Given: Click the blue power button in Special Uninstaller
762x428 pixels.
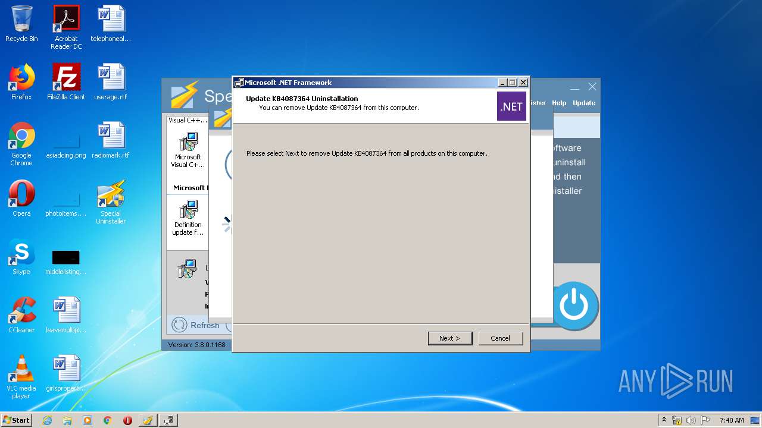Looking at the screenshot, I should [x=574, y=306].
